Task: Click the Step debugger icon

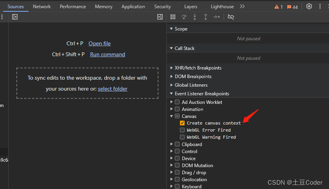Action: pyautogui.click(x=217, y=17)
